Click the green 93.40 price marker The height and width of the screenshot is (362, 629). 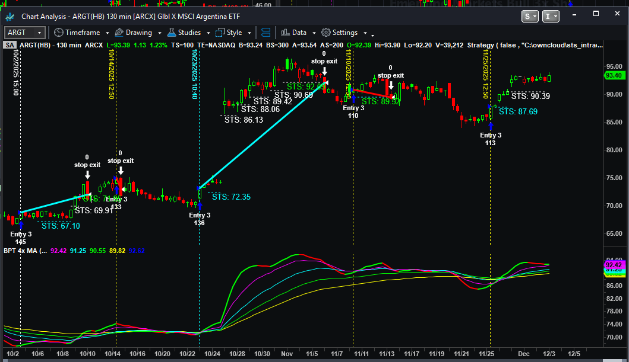tap(612, 75)
